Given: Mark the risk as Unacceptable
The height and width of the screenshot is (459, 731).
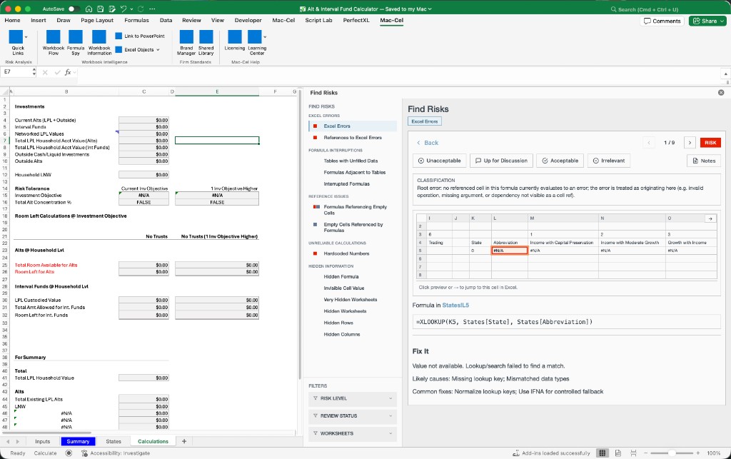Looking at the screenshot, I should click(439, 161).
